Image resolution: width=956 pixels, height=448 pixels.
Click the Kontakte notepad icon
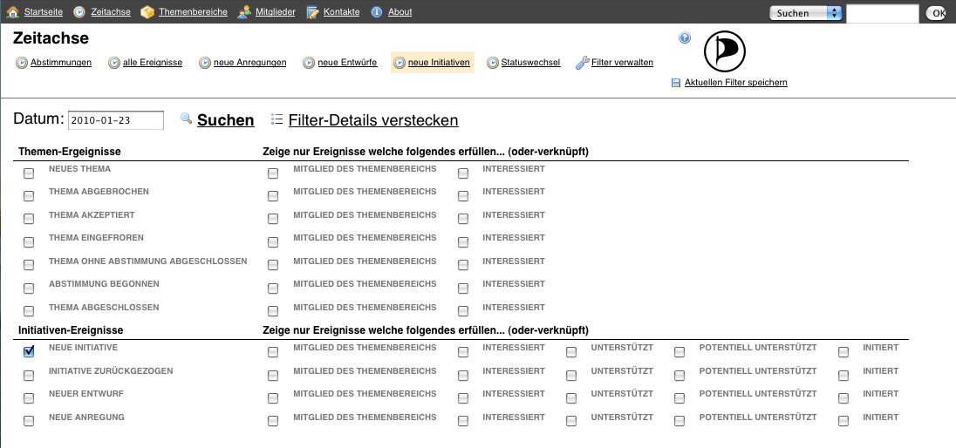coord(313,12)
